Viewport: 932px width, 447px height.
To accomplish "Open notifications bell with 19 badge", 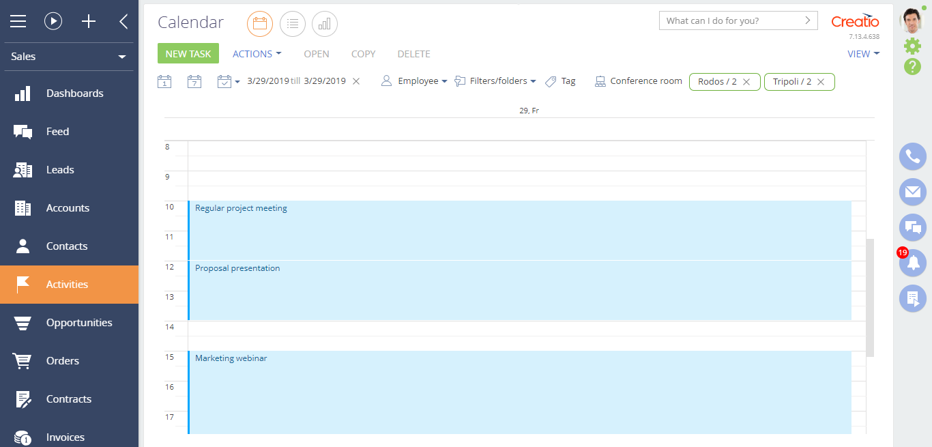I will coord(912,263).
